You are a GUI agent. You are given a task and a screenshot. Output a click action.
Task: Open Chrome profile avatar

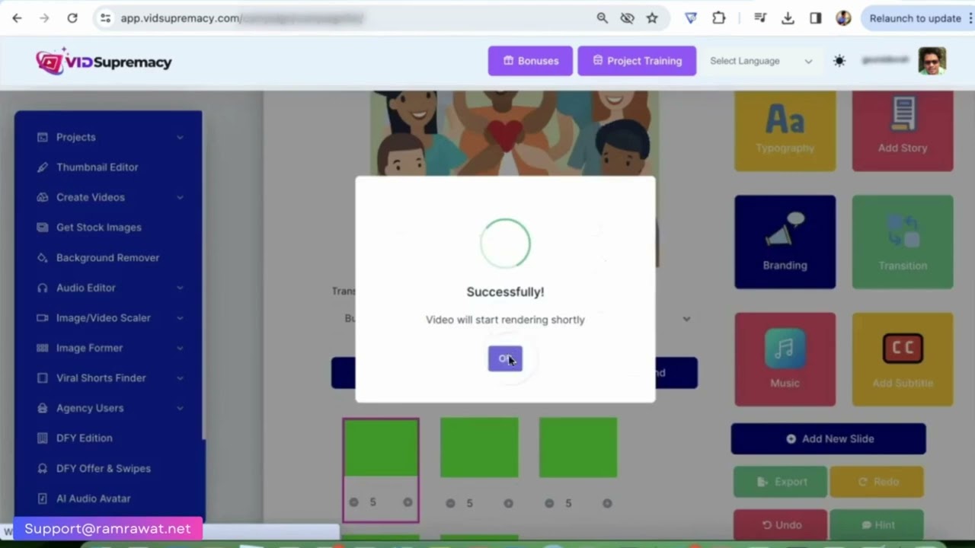point(843,18)
